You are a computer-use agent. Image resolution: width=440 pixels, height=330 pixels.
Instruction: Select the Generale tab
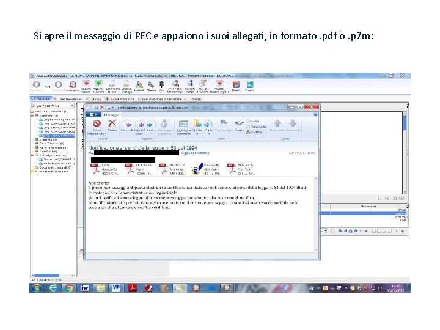[x=41, y=99]
